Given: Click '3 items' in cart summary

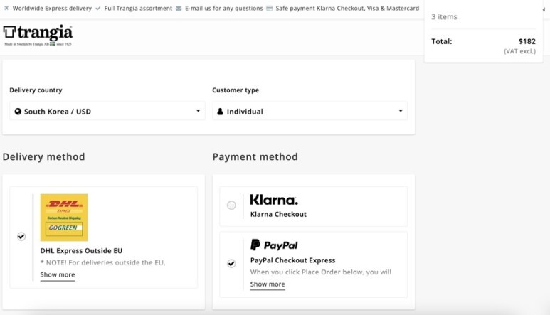Looking at the screenshot, I should pyautogui.click(x=444, y=17).
